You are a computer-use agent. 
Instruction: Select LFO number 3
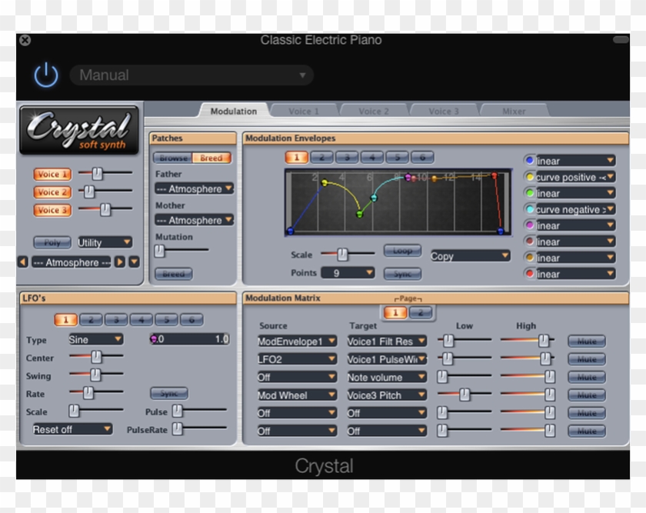pyautogui.click(x=116, y=319)
